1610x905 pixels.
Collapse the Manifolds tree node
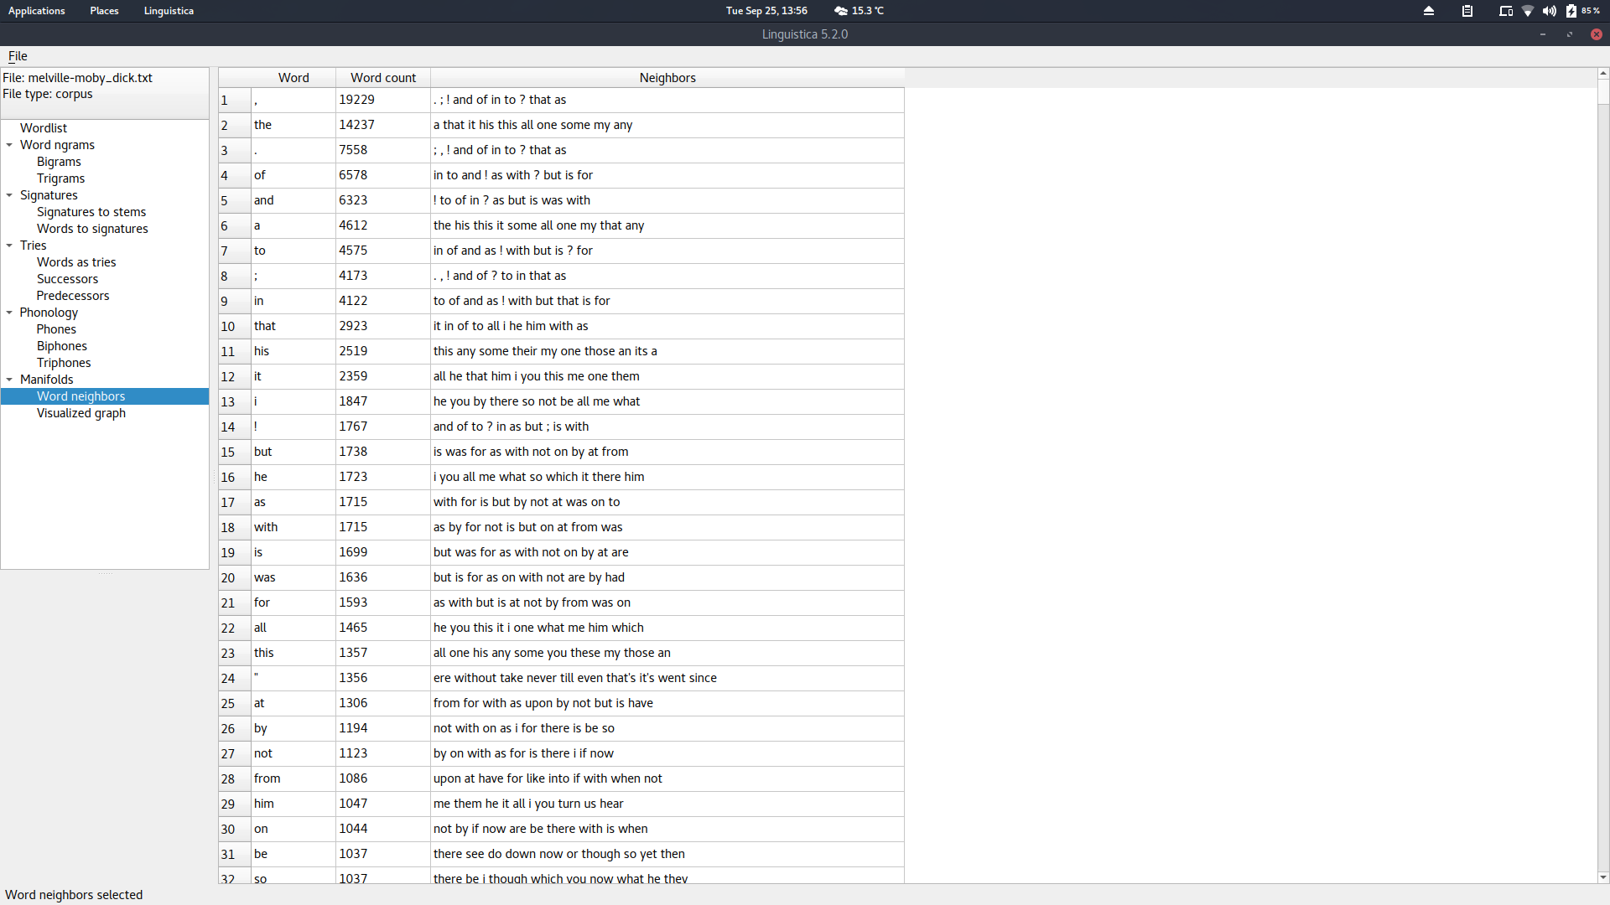pyautogui.click(x=9, y=380)
